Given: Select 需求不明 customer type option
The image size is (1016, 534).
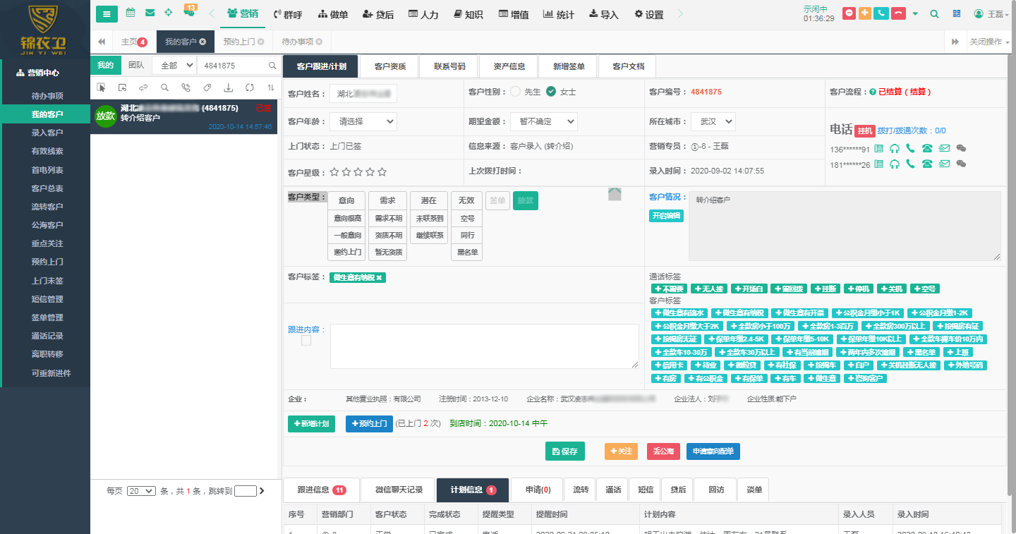Looking at the screenshot, I should pyautogui.click(x=388, y=219).
